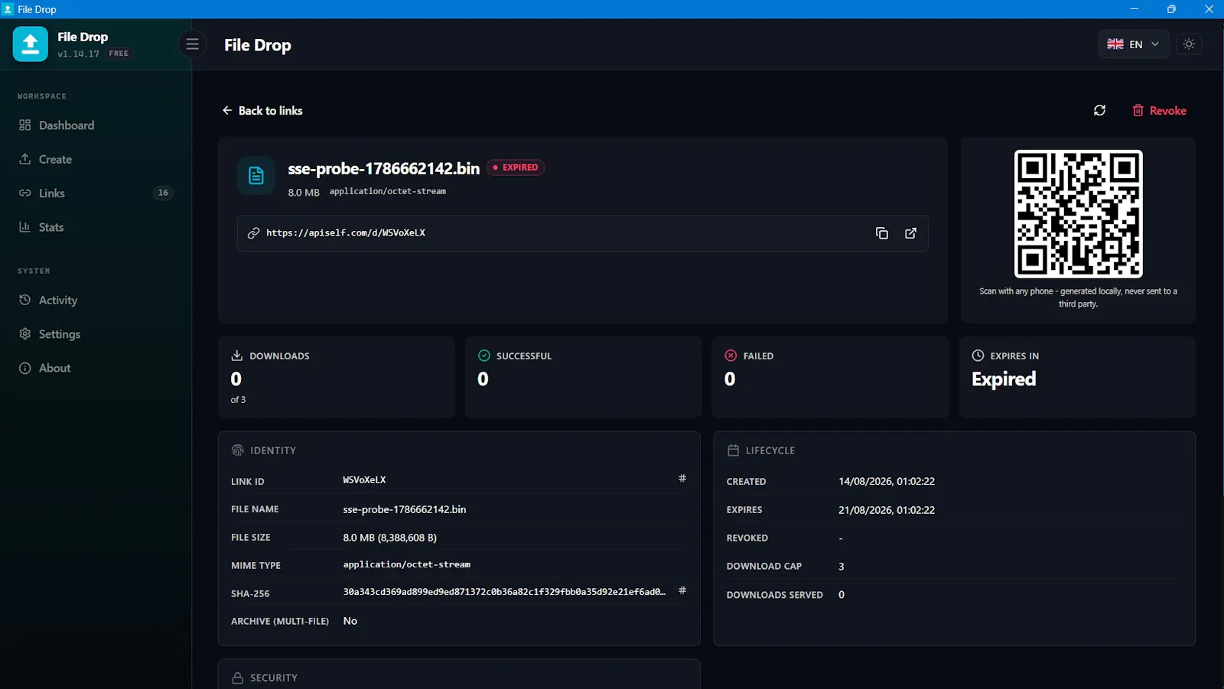
Task: Click the Links chain icon in sidebar
Action: (x=24, y=193)
